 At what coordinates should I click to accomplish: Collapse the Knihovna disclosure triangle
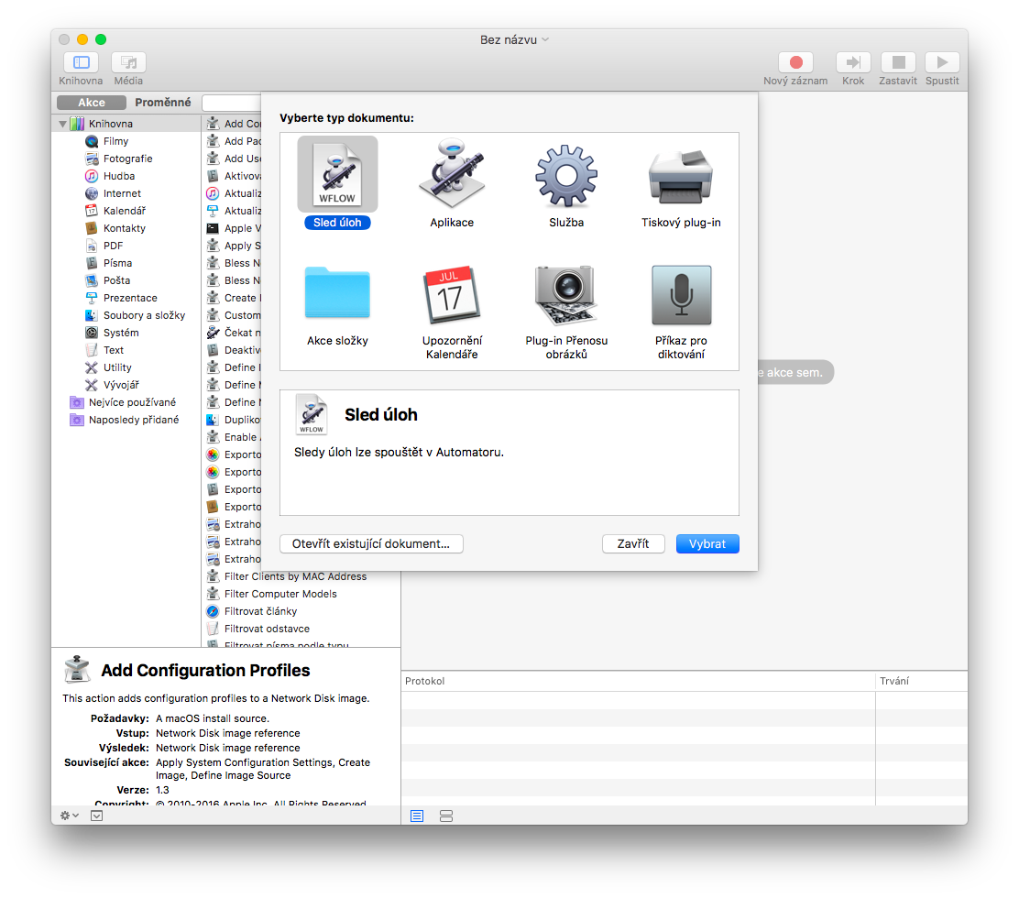pos(62,124)
